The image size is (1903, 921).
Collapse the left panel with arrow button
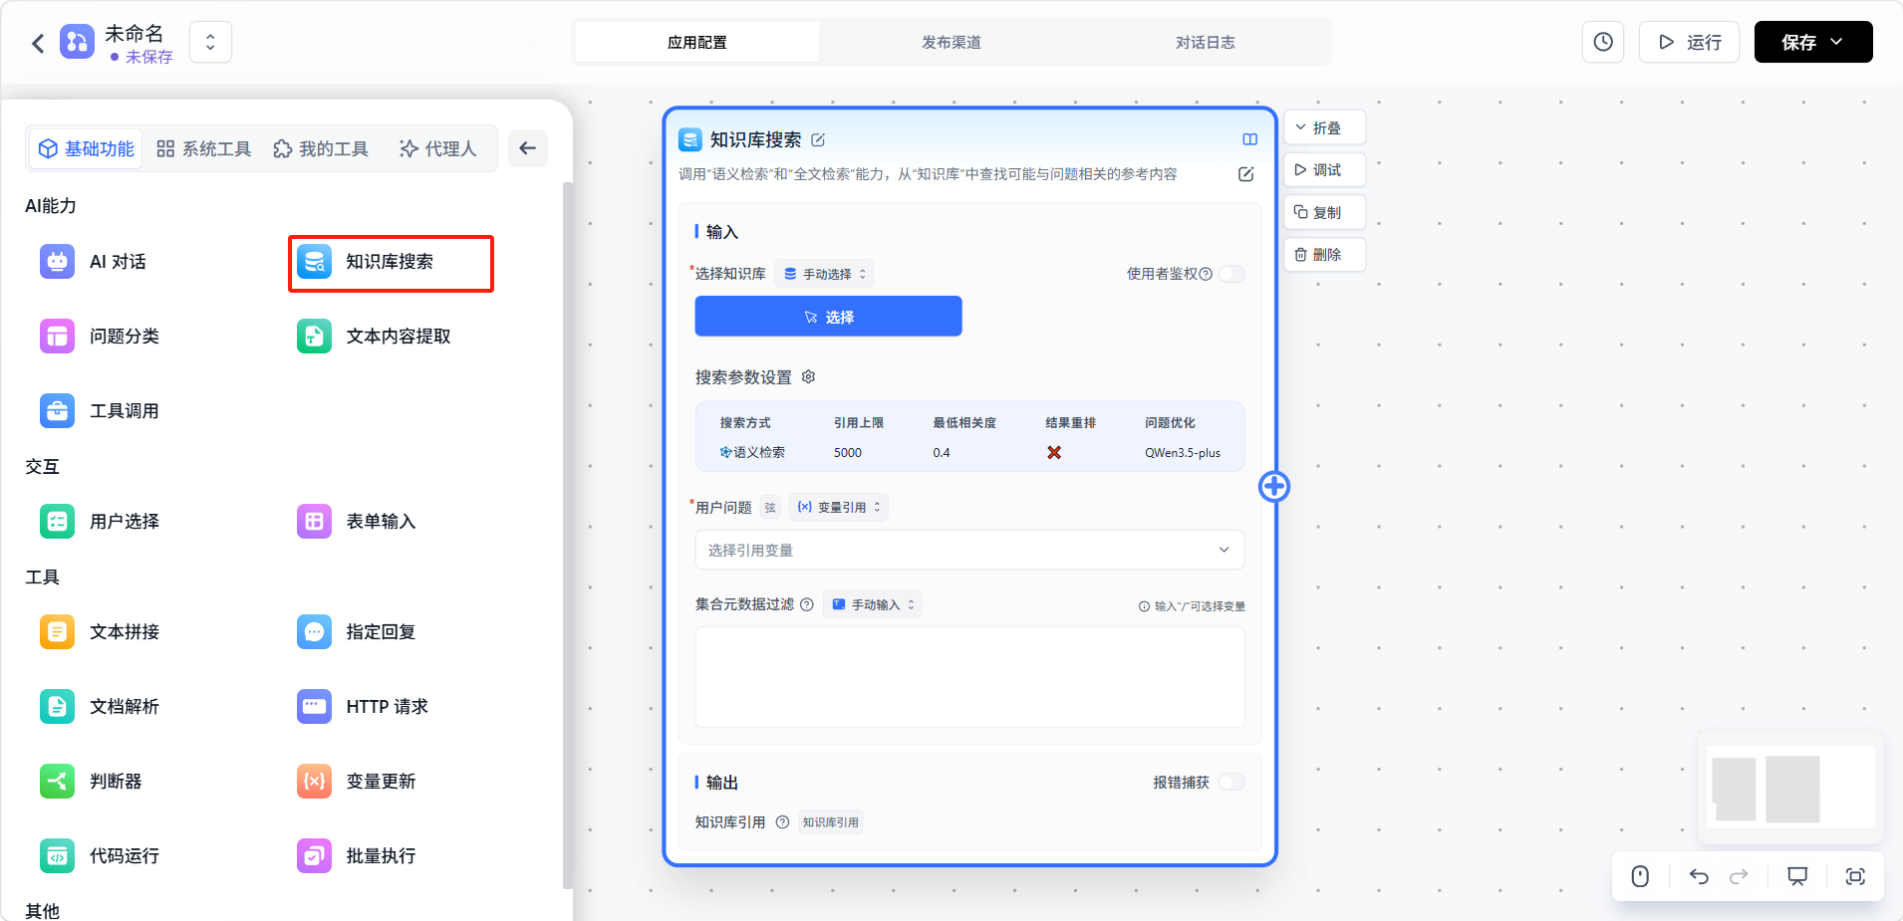(527, 148)
